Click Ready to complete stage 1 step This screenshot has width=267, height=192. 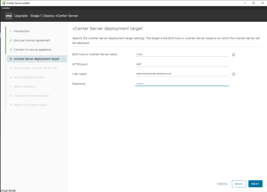31,105
